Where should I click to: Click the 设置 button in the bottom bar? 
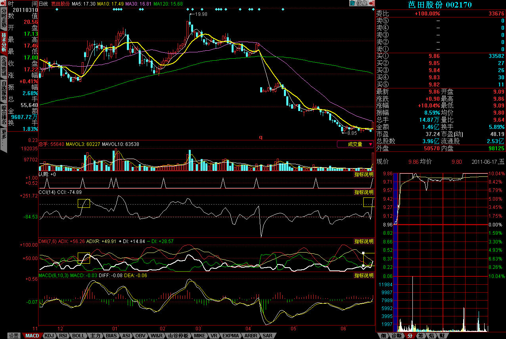14,336
